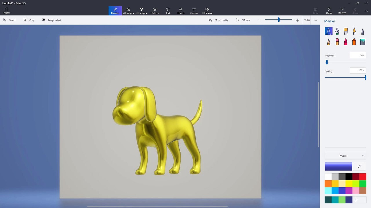
Task: Click the Undo button
Action: 329,11
